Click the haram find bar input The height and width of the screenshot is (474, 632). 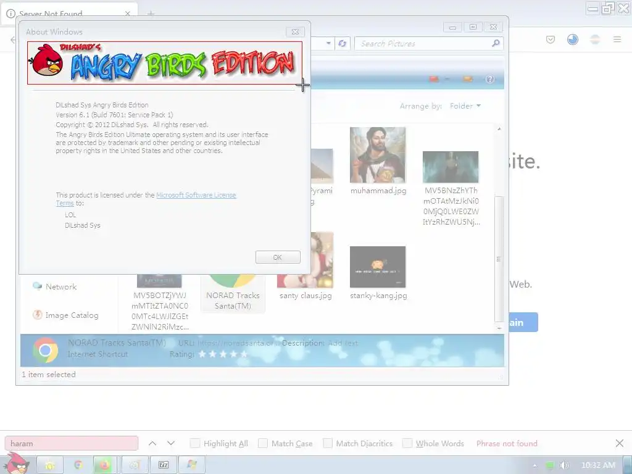[x=72, y=443]
